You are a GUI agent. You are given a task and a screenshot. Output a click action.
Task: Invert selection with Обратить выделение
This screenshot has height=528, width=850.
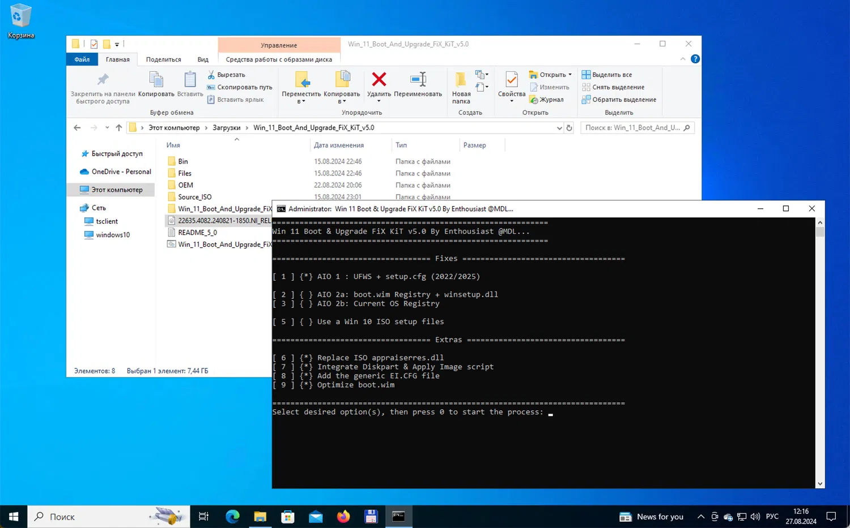619,100
